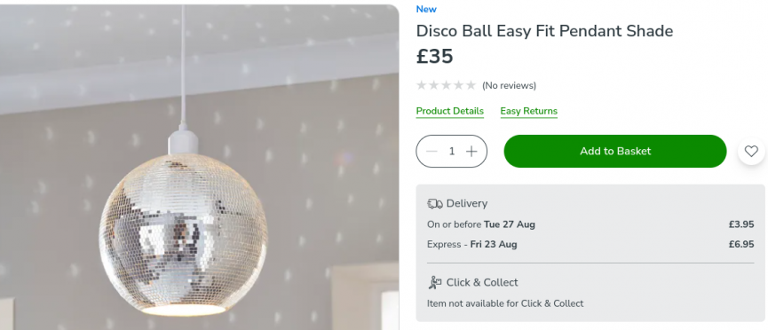This screenshot has width=768, height=330.
Task: Click the £35 price text
Action: click(434, 56)
